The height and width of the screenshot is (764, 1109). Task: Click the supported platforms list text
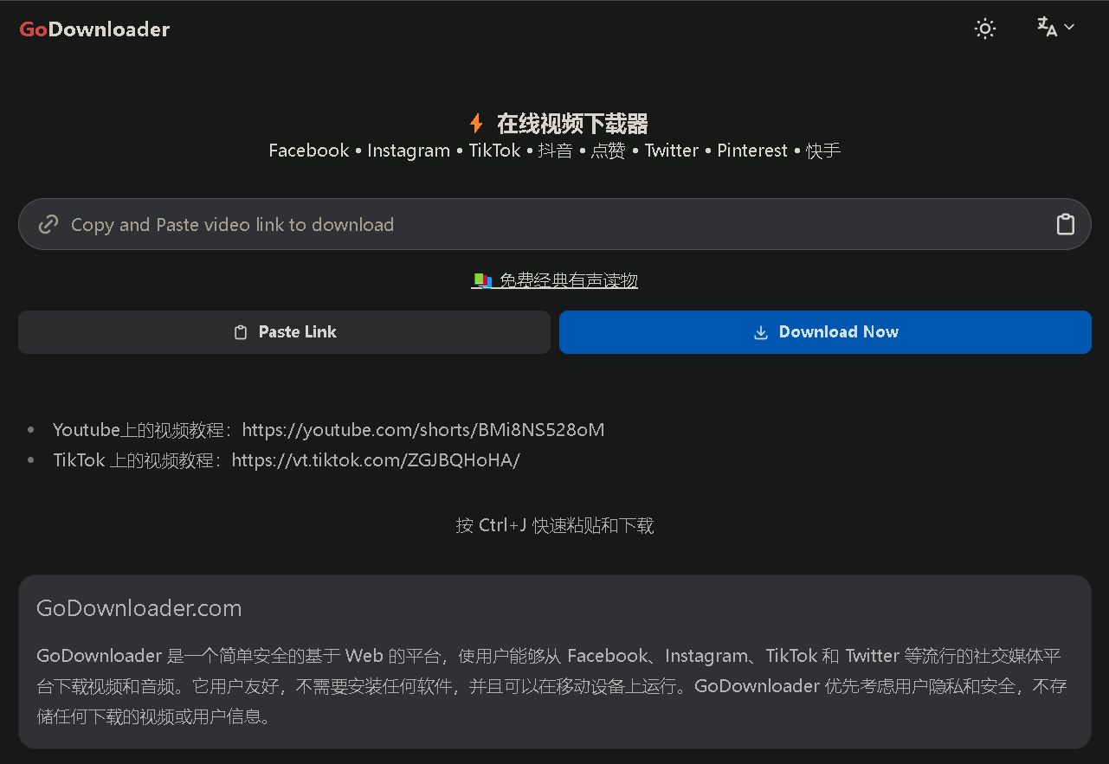click(555, 151)
